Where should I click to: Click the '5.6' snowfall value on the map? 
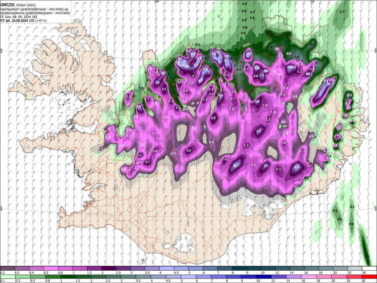[249, 54]
